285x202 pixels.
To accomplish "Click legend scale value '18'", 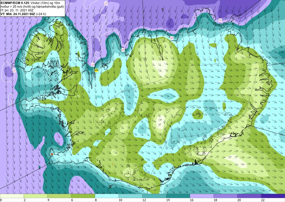I will pos(215,200).
